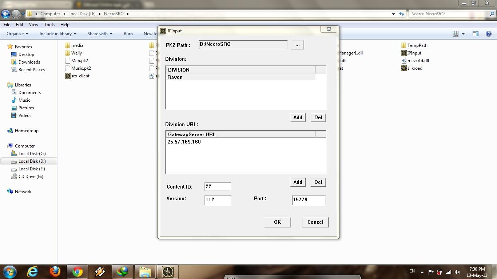Open Winamp from the taskbar

point(100,272)
